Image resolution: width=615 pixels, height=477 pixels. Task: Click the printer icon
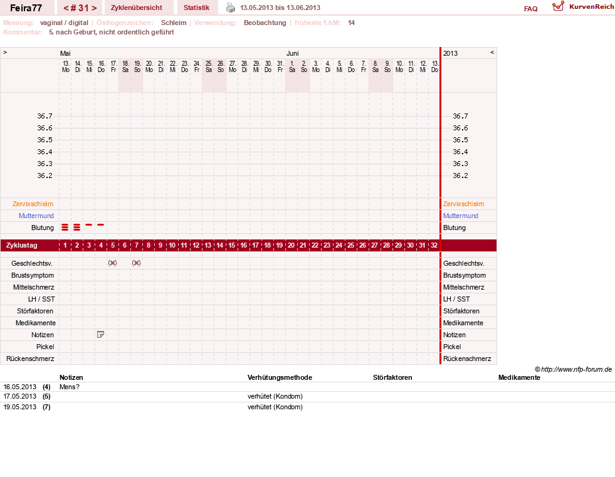tap(231, 8)
